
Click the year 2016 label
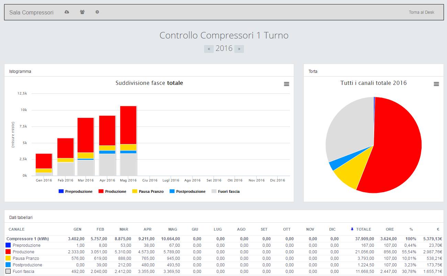coord(224,48)
